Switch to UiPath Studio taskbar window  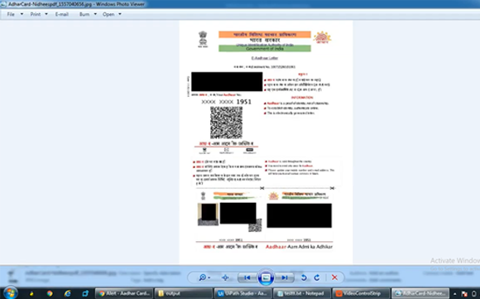coord(242,293)
